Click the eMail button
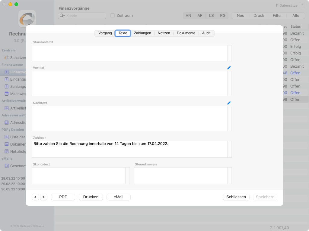This screenshot has width=309, height=231. 119,197
